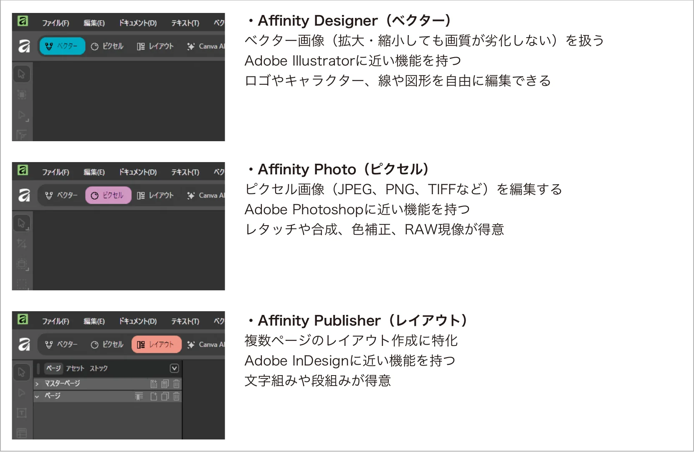Click Affinity logo in Publisher screenshot's toolbar

[x=24, y=344]
